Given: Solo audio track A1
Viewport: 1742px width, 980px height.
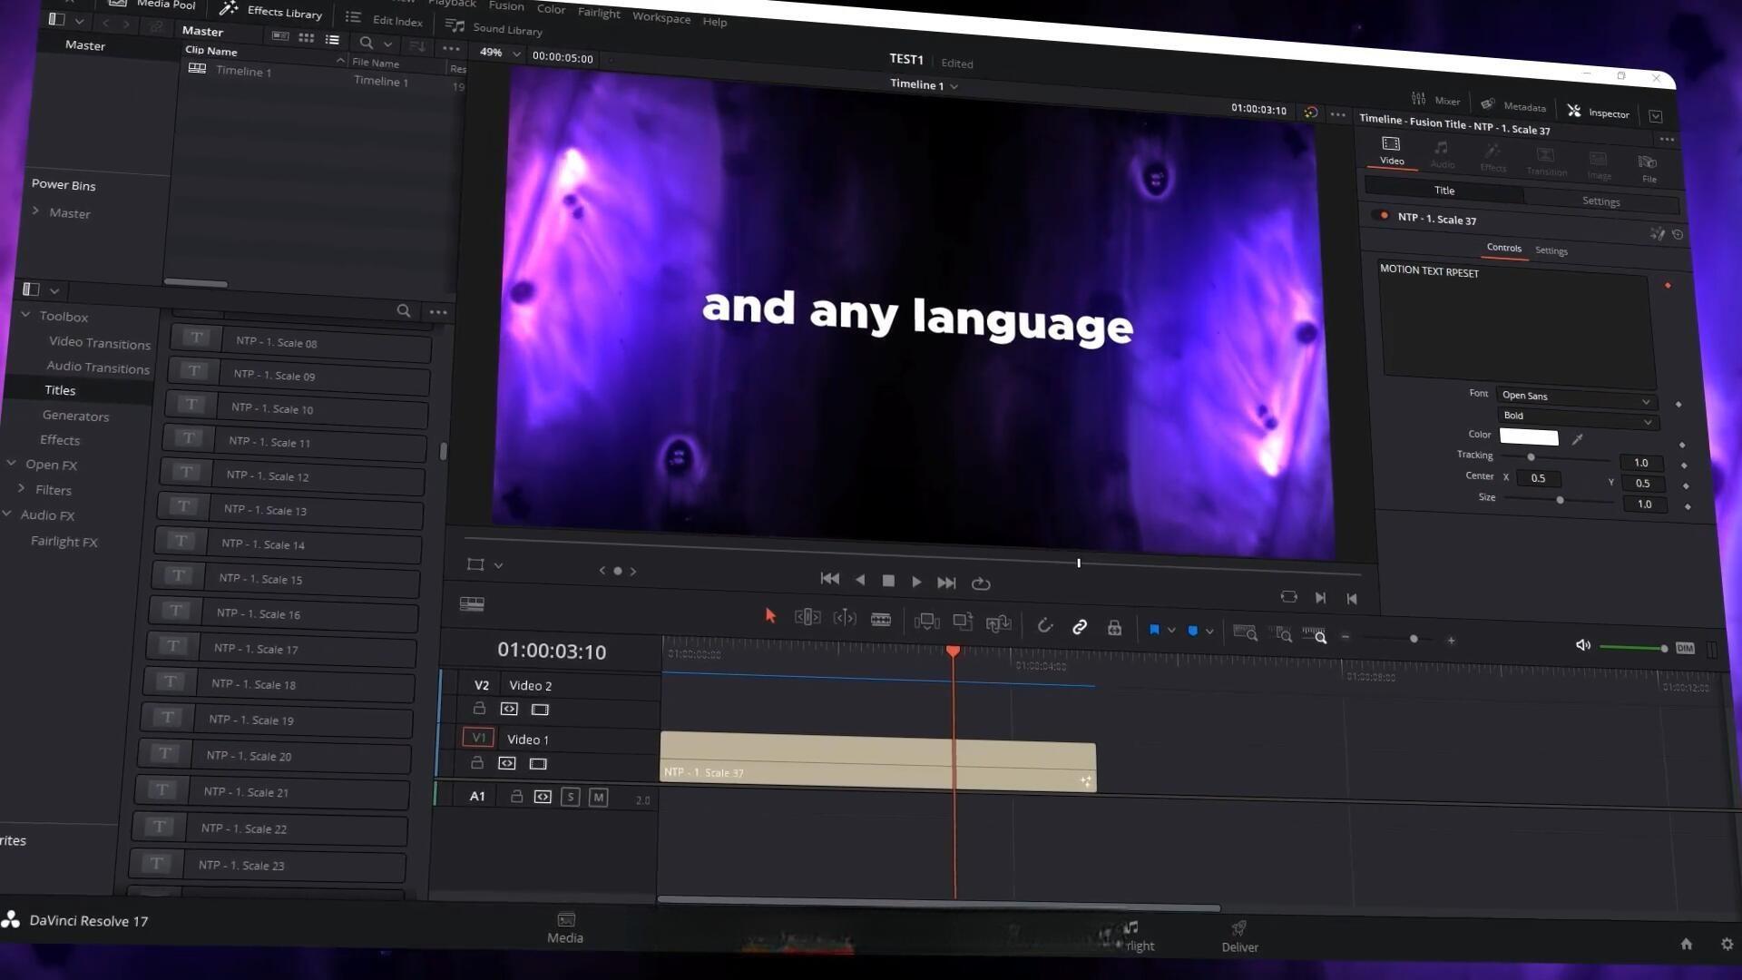Looking at the screenshot, I should [570, 798].
